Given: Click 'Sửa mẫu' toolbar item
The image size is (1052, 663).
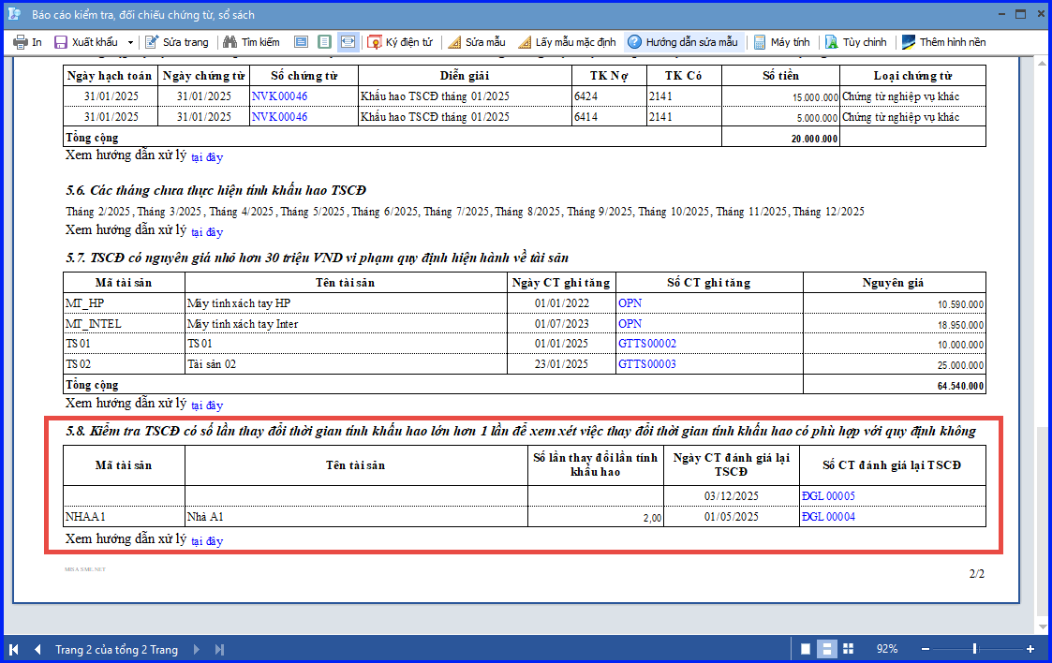Looking at the screenshot, I should (x=477, y=42).
